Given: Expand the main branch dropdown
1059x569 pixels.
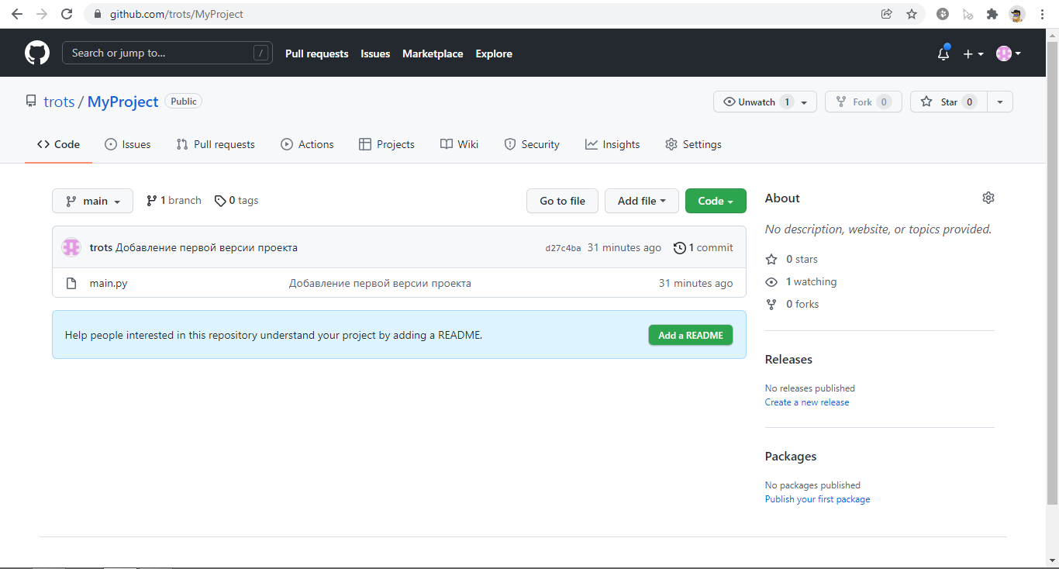Looking at the screenshot, I should 92,201.
